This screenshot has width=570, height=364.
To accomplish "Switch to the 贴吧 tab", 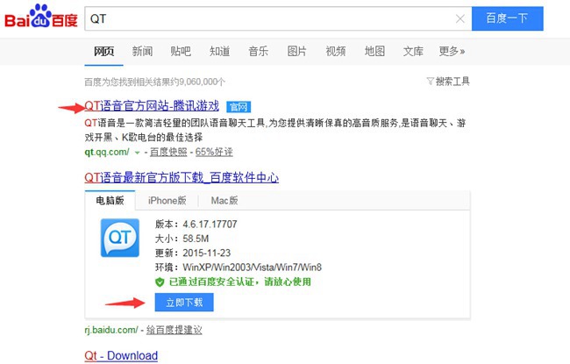I will (181, 51).
